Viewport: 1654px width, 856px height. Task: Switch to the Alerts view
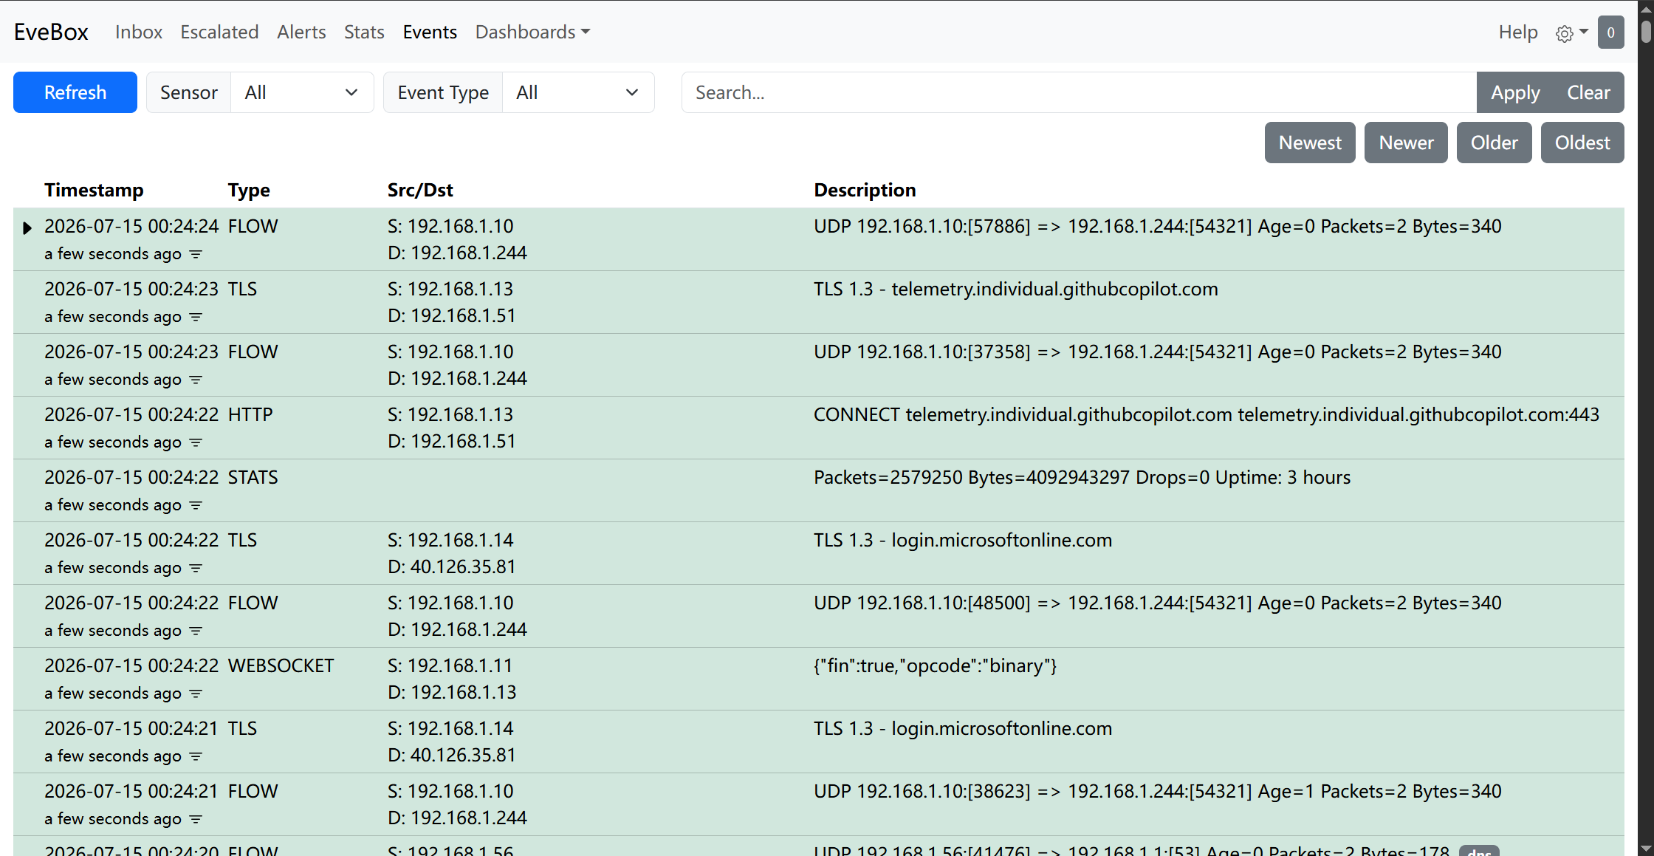coord(301,32)
